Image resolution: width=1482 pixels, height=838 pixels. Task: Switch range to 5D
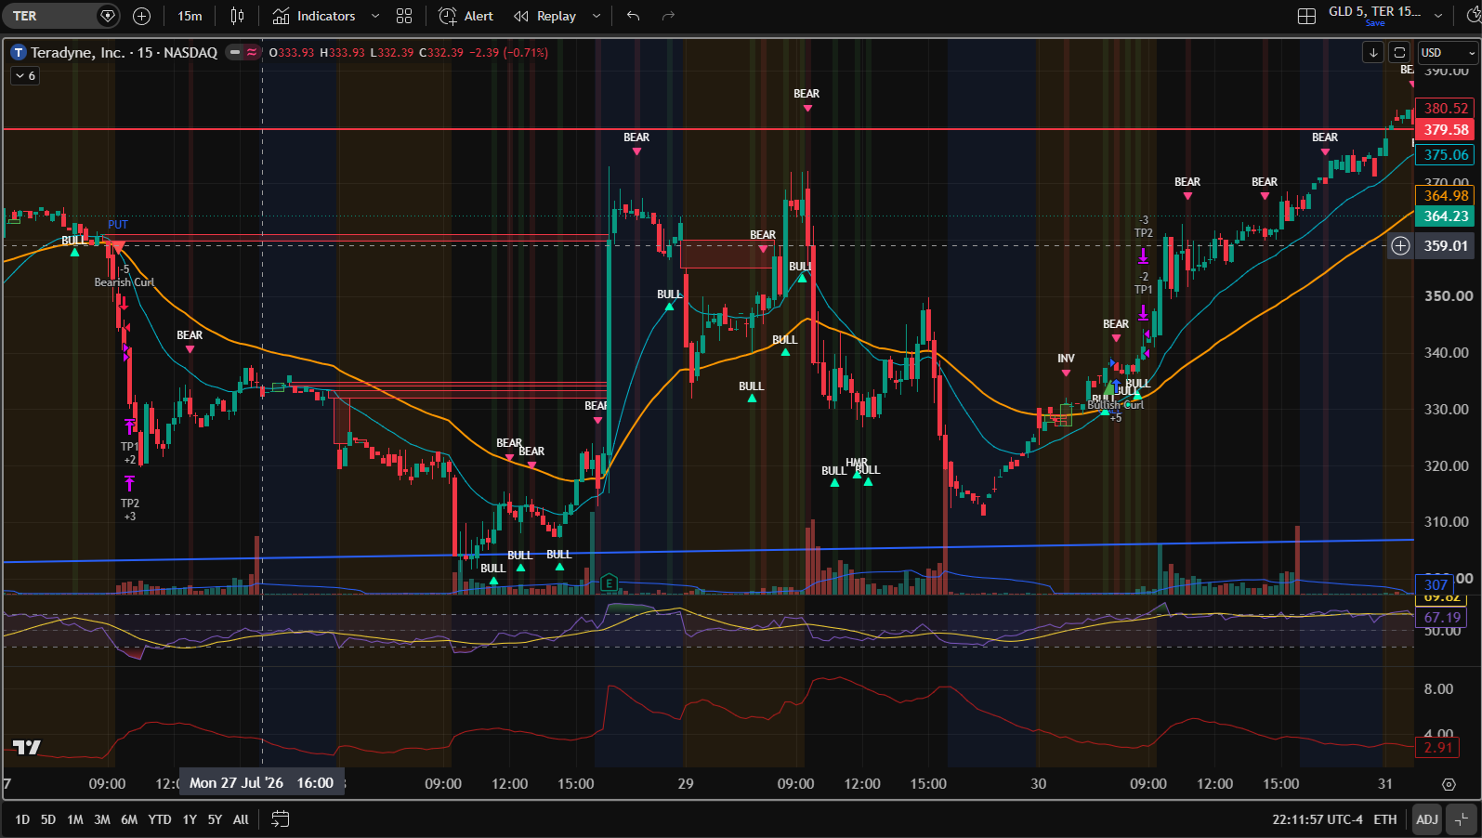(48, 819)
